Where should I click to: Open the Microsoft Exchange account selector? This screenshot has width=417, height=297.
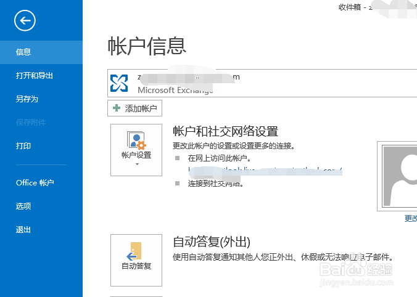tap(262, 83)
